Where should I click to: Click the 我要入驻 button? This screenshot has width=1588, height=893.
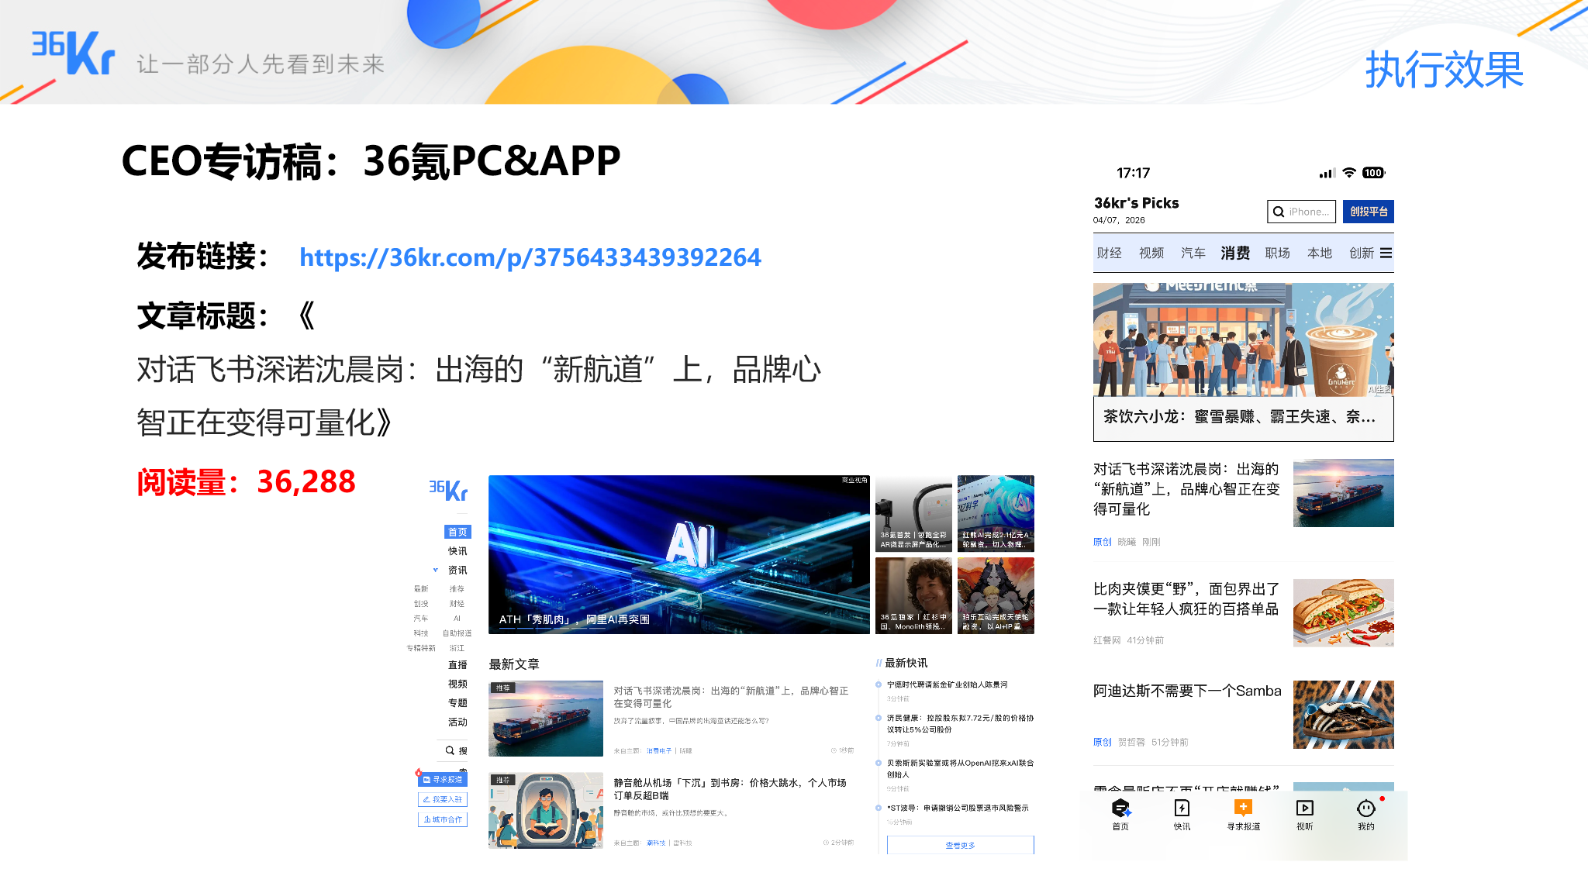[x=443, y=799]
